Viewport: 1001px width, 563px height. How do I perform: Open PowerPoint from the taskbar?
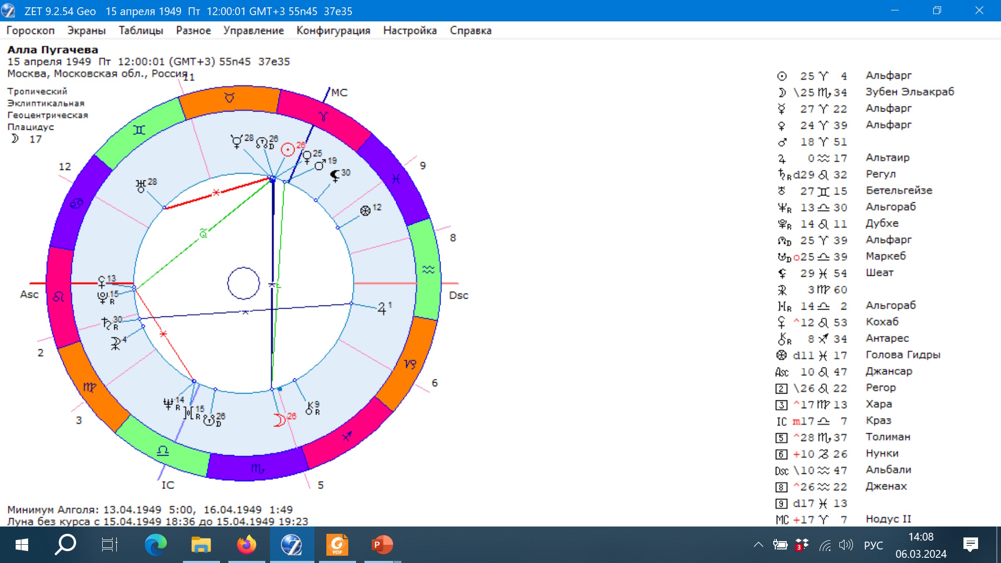[382, 545]
